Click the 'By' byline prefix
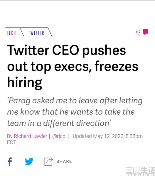 click(x=10, y=136)
